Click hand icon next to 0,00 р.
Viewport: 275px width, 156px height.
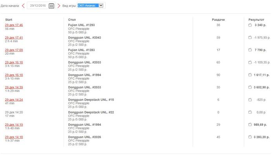[250, 112]
